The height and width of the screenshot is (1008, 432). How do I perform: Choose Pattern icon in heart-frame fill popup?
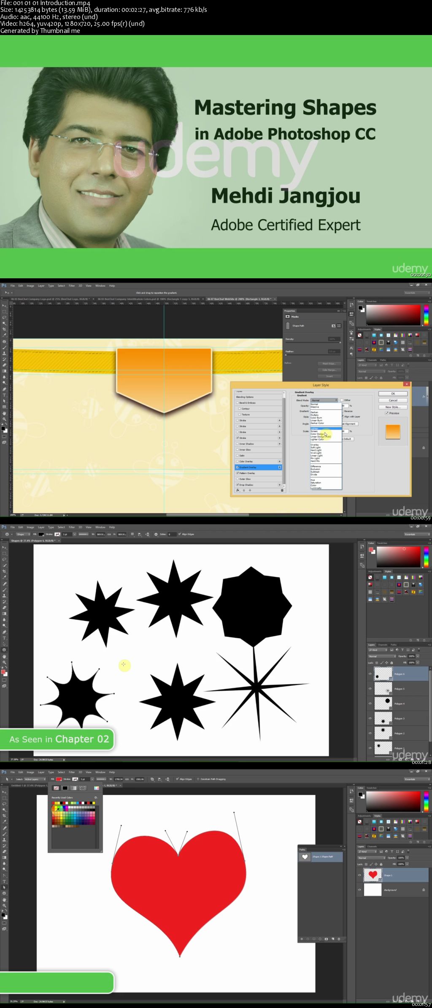(x=82, y=788)
